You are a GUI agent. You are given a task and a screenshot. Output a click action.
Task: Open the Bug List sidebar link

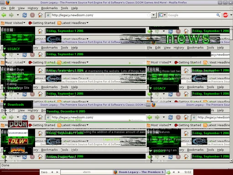(13, 80)
